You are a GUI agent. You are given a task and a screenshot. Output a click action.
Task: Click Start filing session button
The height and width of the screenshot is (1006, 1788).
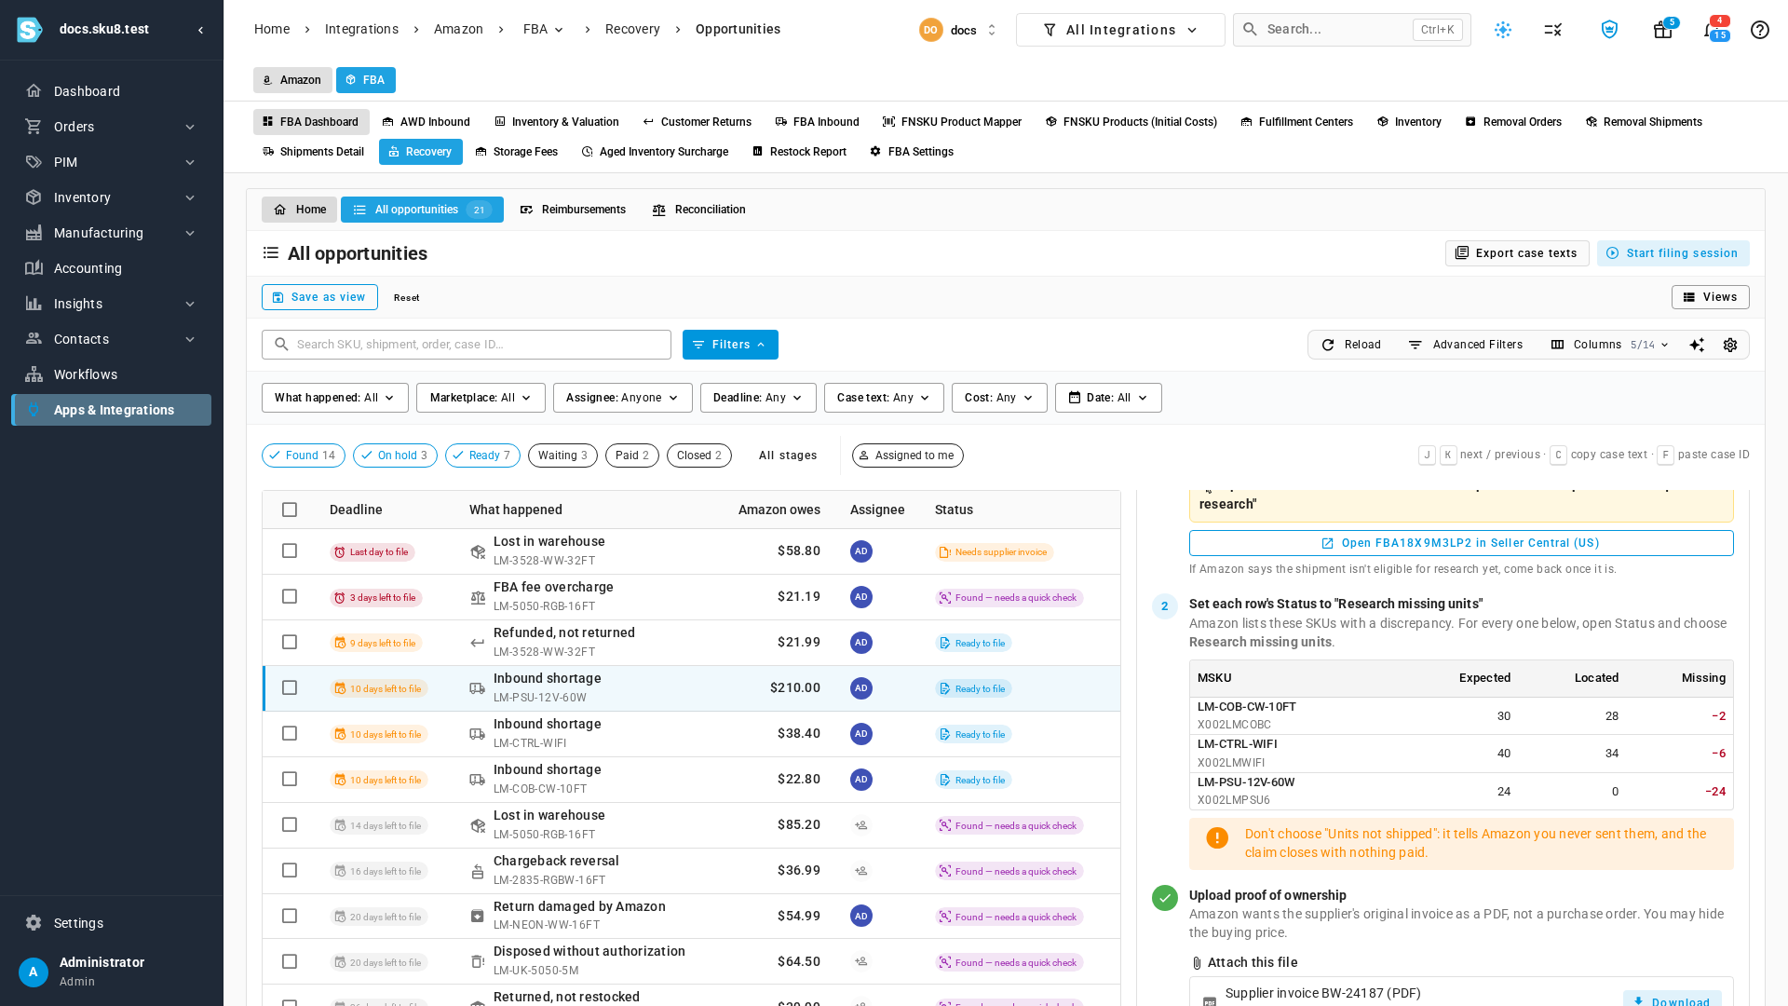pos(1673,253)
